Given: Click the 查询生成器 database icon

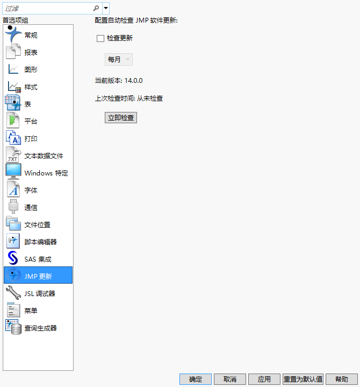Looking at the screenshot, I should coord(14,327).
